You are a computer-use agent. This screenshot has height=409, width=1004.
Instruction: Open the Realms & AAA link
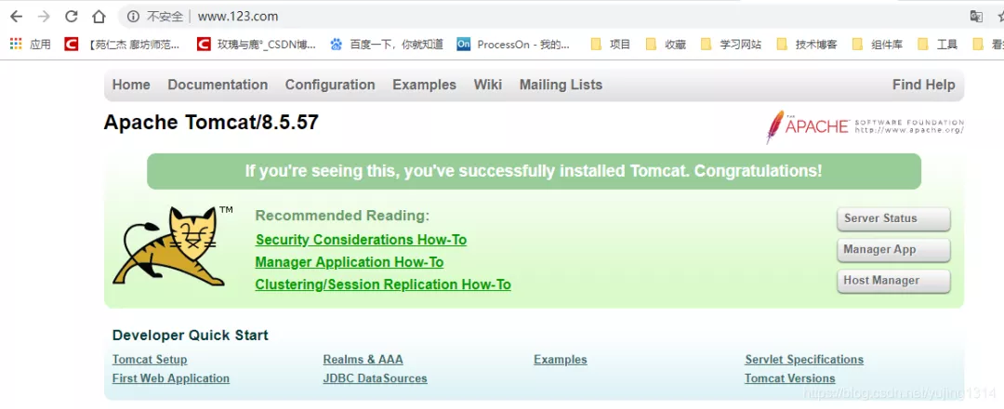(x=363, y=360)
